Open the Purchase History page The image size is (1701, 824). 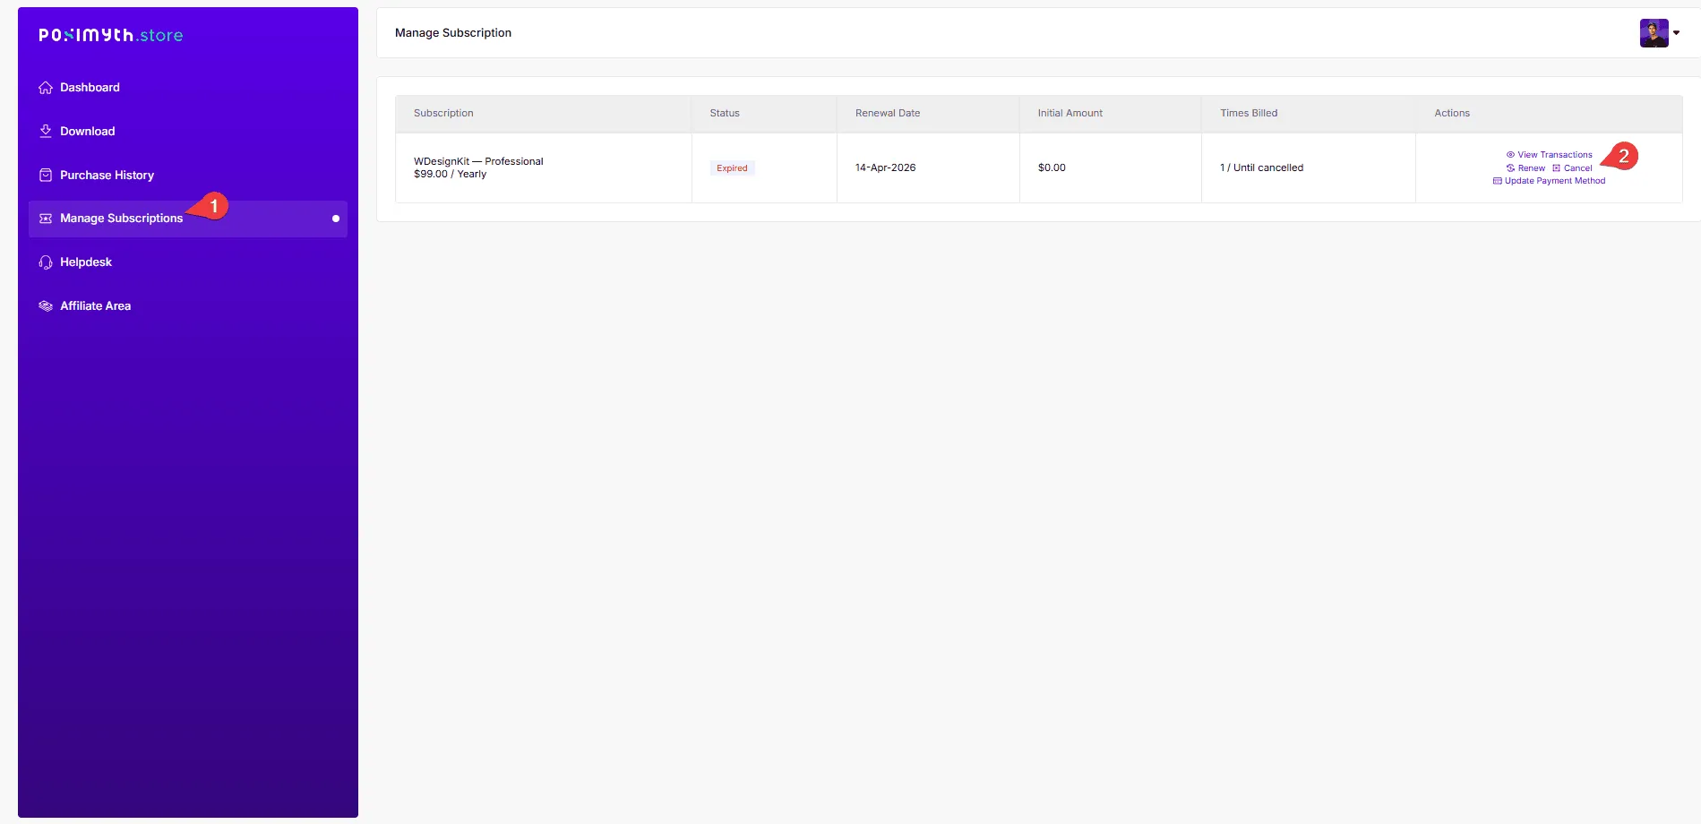tap(107, 176)
